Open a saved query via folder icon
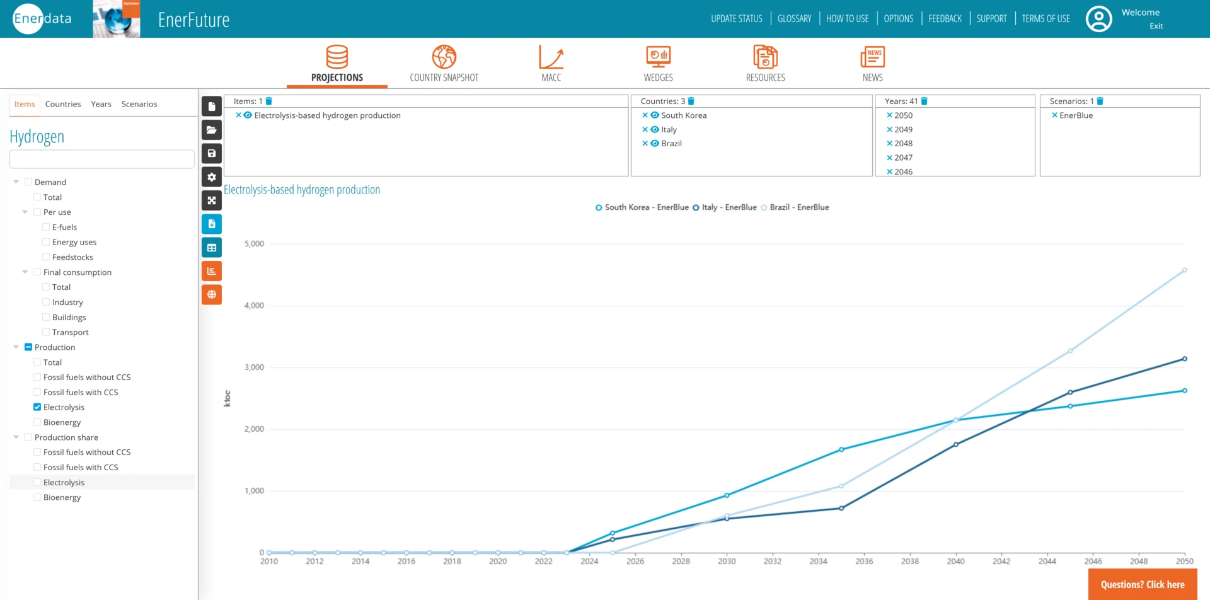Image resolution: width=1210 pixels, height=600 pixels. pyautogui.click(x=212, y=130)
